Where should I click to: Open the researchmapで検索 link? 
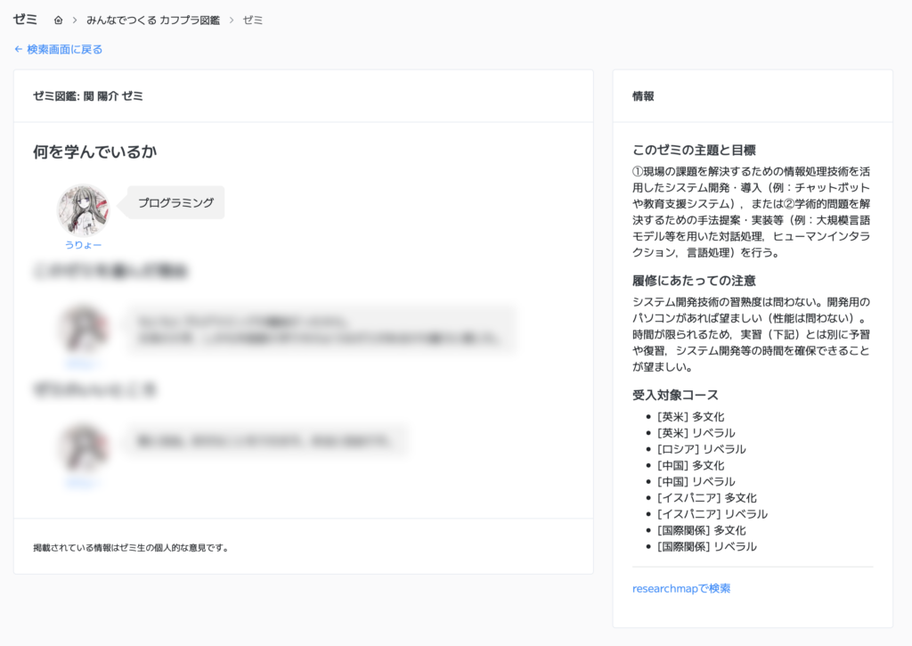coord(681,588)
